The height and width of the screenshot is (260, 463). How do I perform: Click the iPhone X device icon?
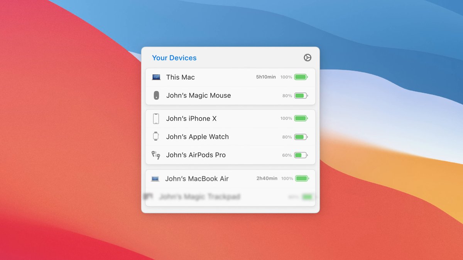(156, 118)
